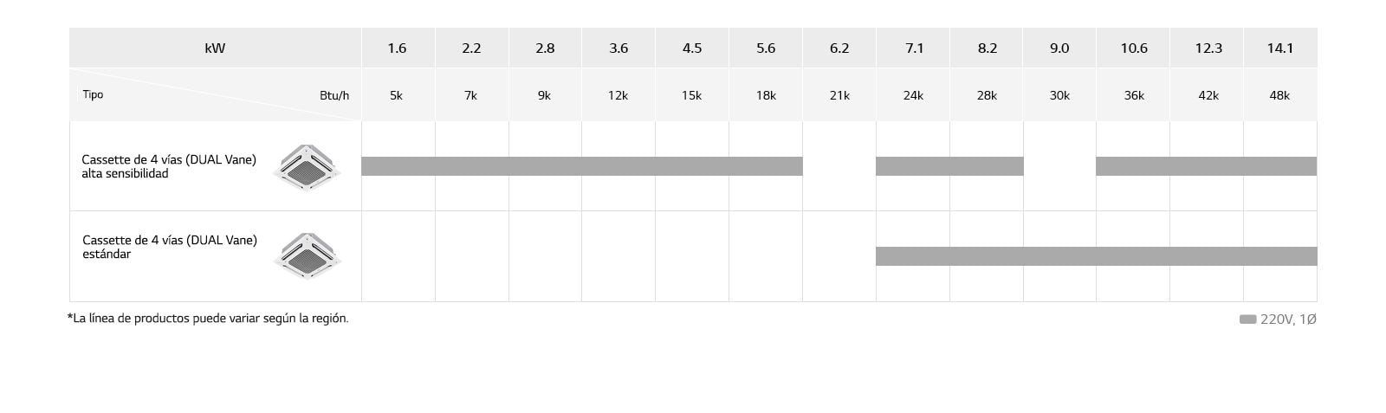This screenshot has height=413, width=1386.
Task: Click the 21k Btu/h cell
Action: [x=839, y=95]
